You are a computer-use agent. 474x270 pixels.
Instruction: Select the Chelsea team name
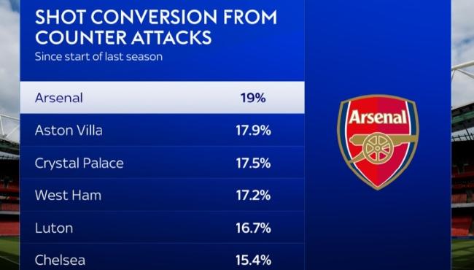60,261
